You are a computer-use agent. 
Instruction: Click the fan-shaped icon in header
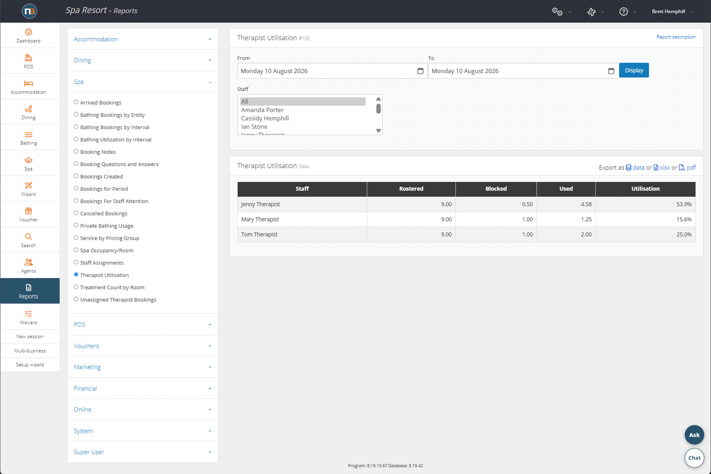pos(591,12)
